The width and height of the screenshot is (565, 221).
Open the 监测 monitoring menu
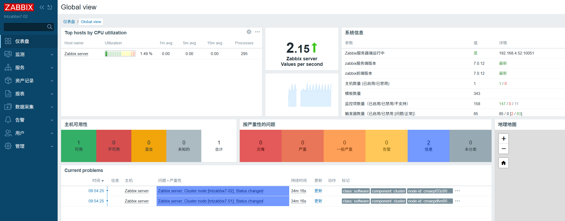pyautogui.click(x=29, y=55)
